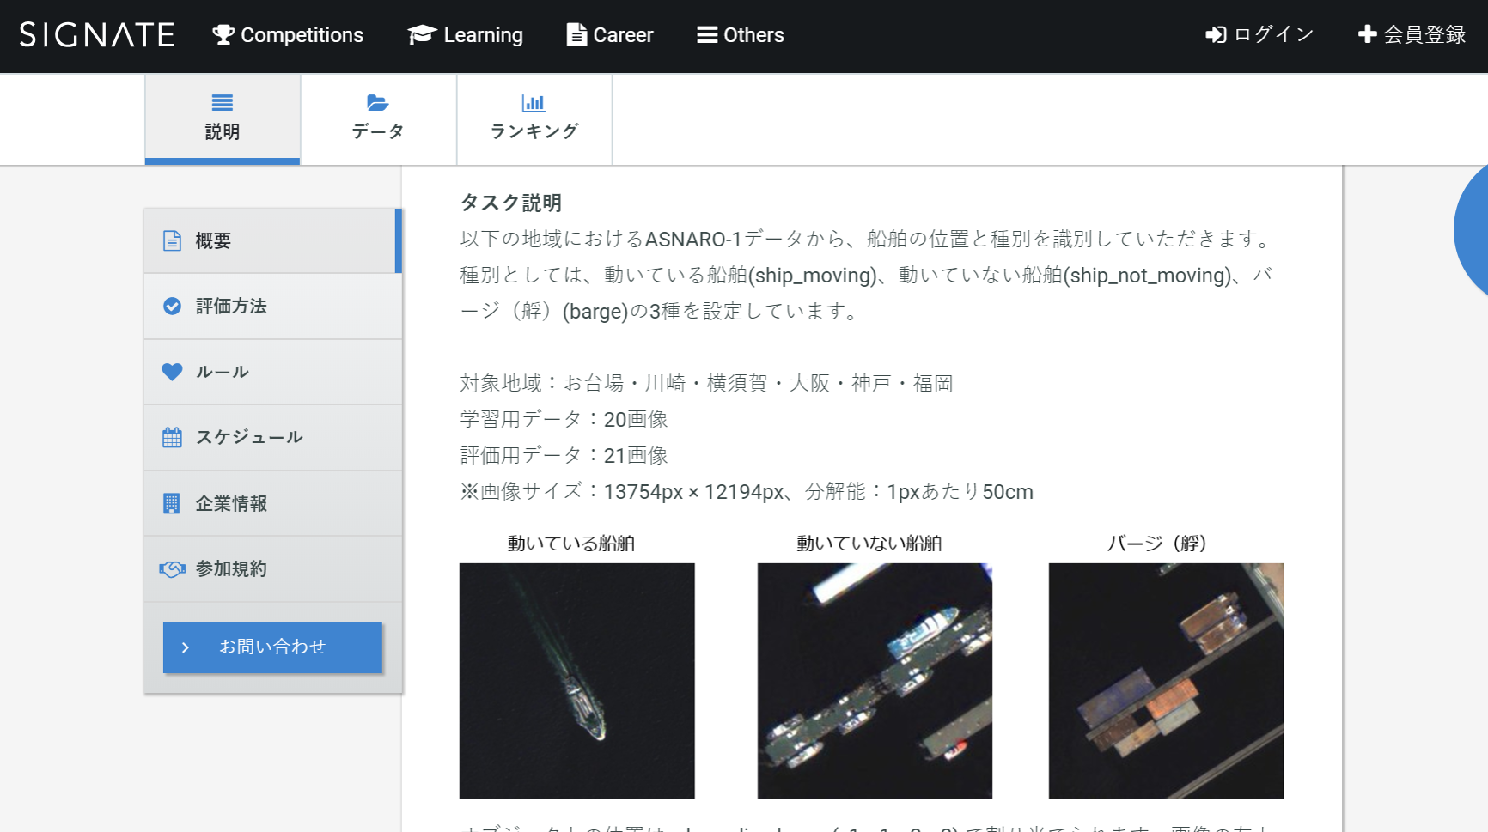Screen dimensions: 1488x832
Task: Open the Others menu
Action: point(741,35)
